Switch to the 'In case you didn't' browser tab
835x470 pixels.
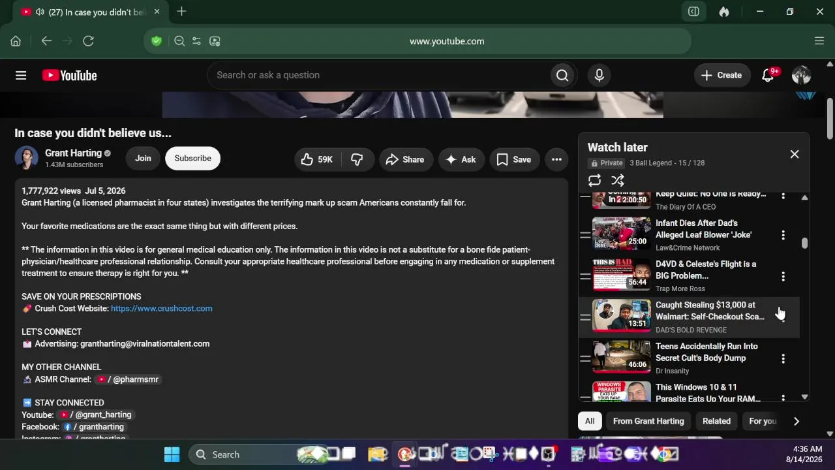point(91,12)
